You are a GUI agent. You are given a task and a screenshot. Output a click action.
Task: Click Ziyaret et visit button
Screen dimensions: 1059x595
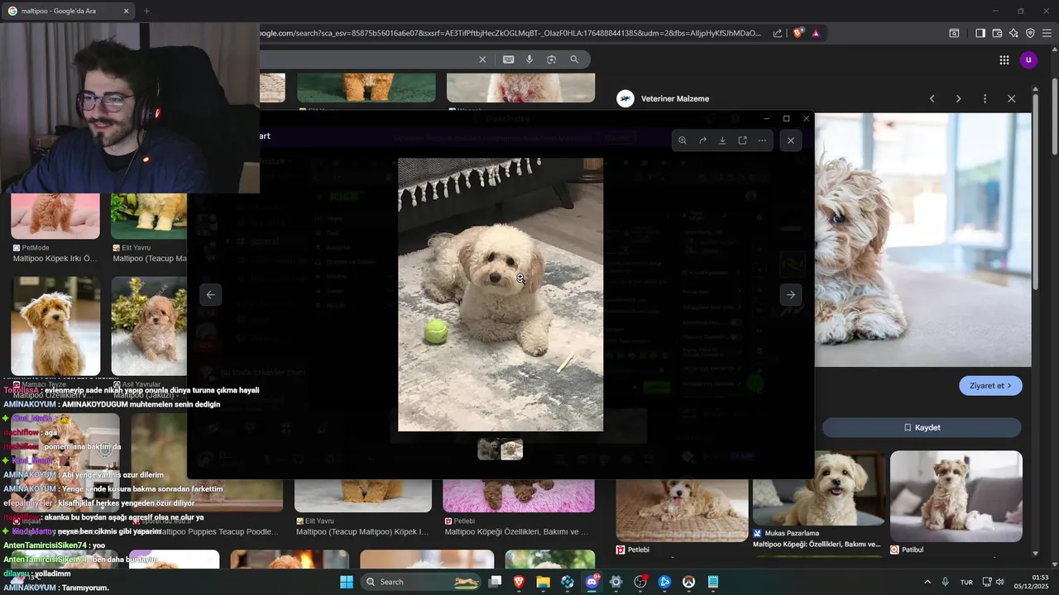coord(990,386)
